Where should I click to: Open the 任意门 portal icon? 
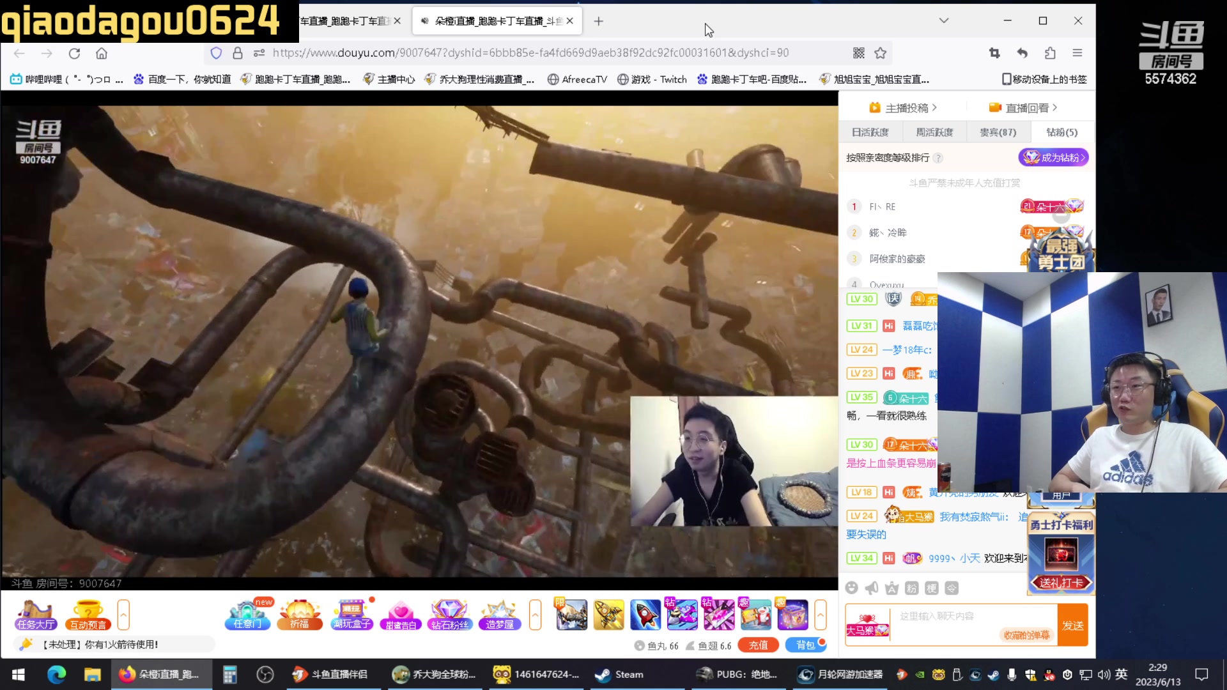coord(248,615)
